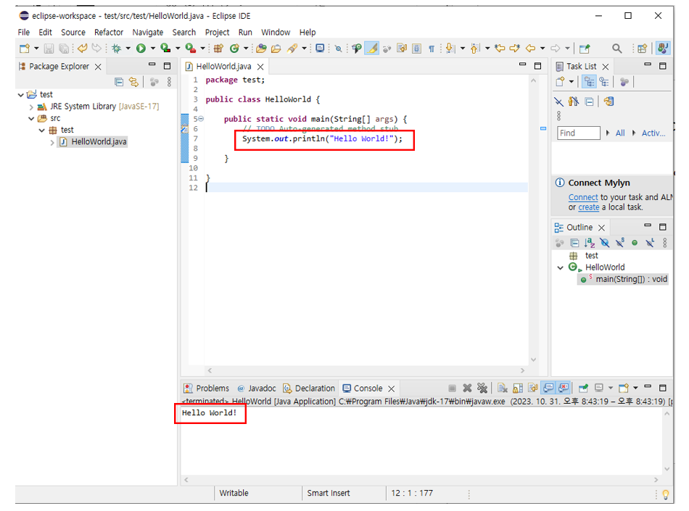
Task: Switch to the Declaration tab
Action: [x=310, y=388]
